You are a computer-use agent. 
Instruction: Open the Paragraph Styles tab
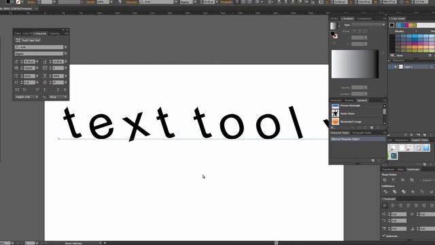tap(362, 133)
